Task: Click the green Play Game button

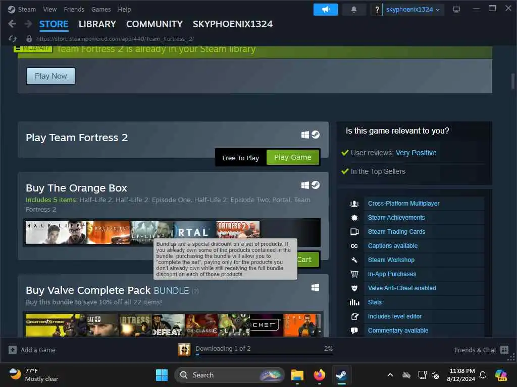Action: click(292, 157)
